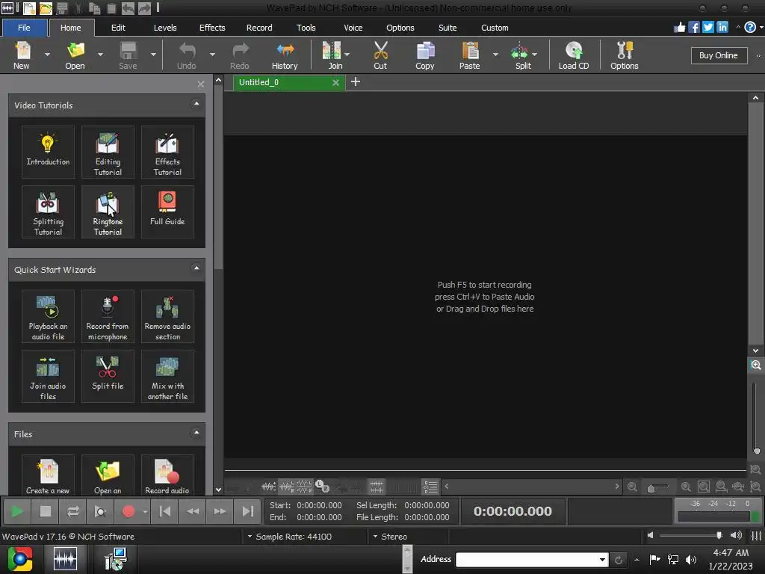Click the LinkedIn share icon
Image resolution: width=765 pixels, height=574 pixels.
pos(722,28)
